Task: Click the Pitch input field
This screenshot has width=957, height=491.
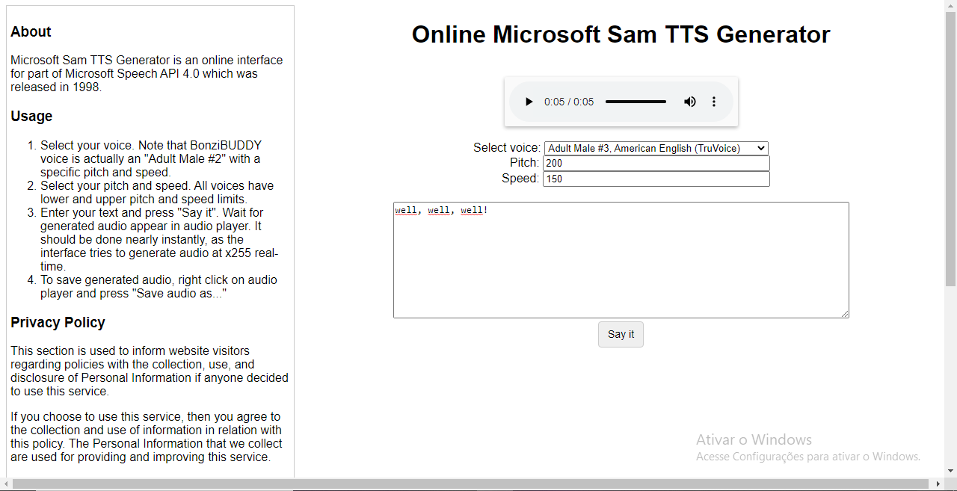Action: (x=656, y=163)
